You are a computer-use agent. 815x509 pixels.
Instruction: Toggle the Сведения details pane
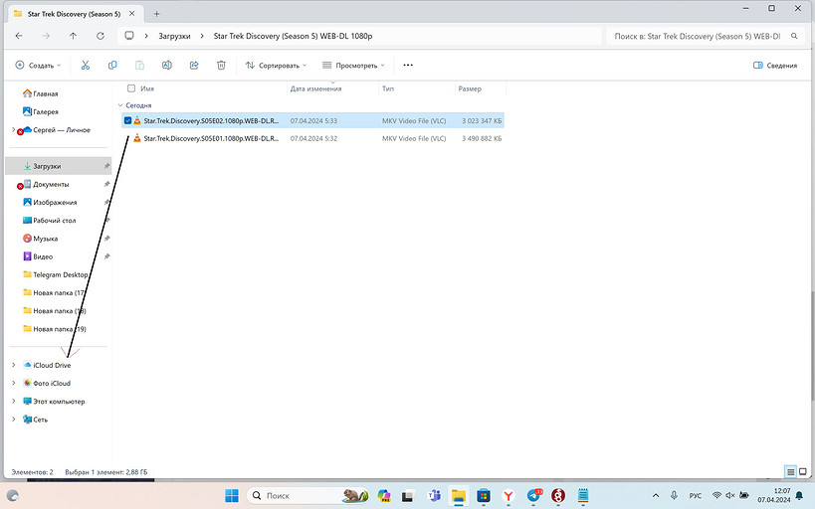(775, 66)
